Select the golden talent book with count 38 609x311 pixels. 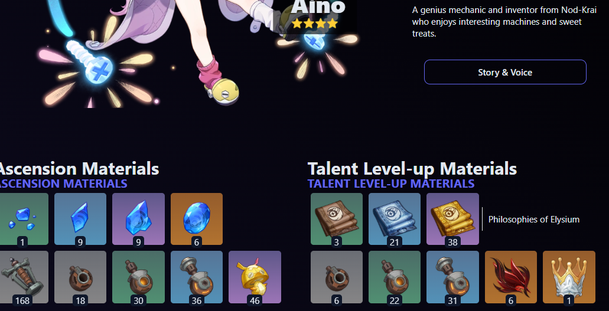point(452,219)
